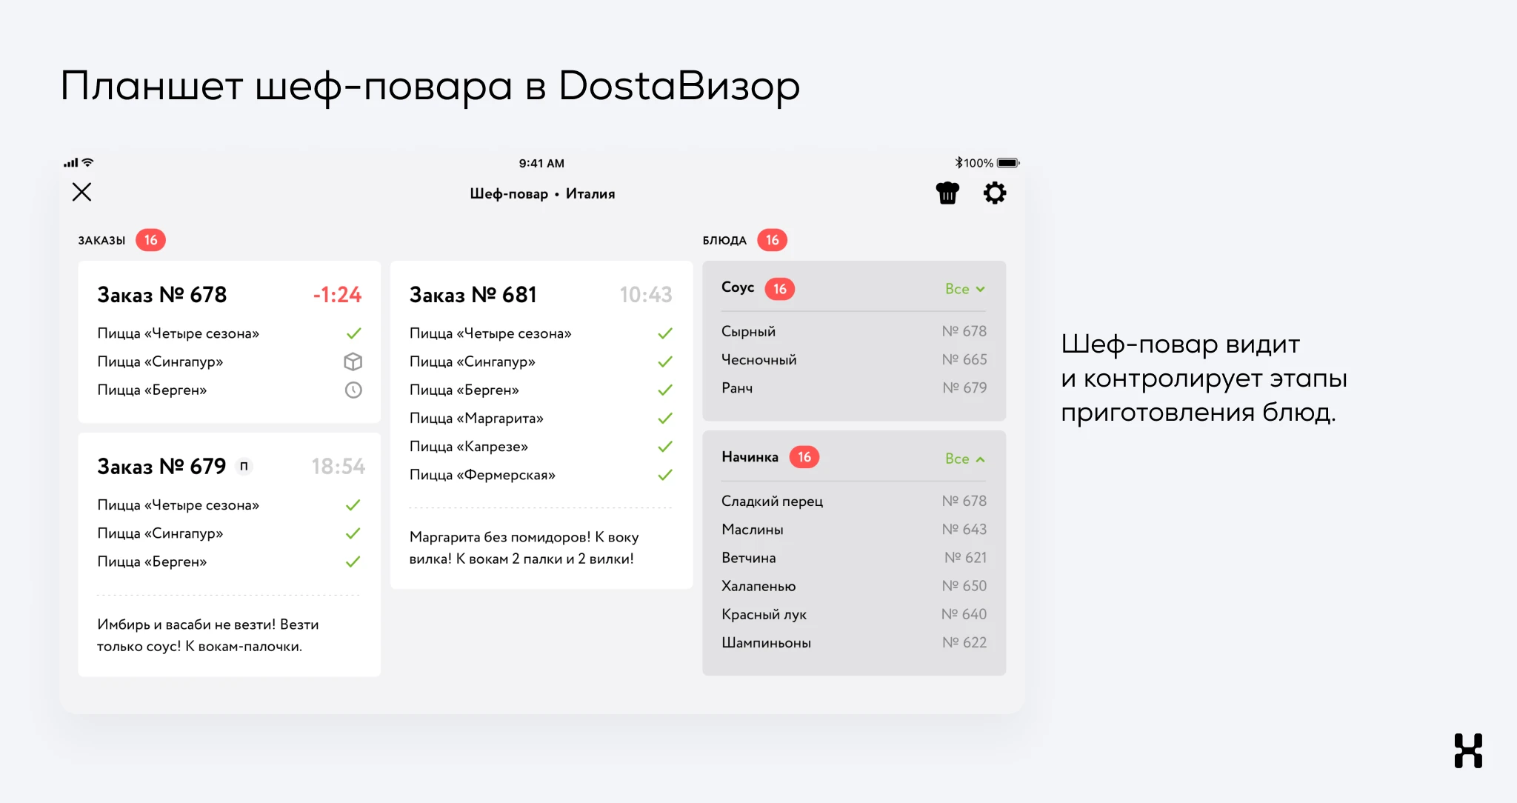1517x803 pixels.
Task: Select the БЛЮДА section label
Action: click(x=724, y=240)
